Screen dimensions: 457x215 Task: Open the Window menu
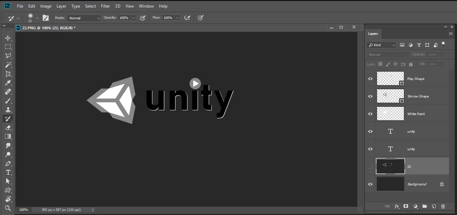click(x=146, y=6)
